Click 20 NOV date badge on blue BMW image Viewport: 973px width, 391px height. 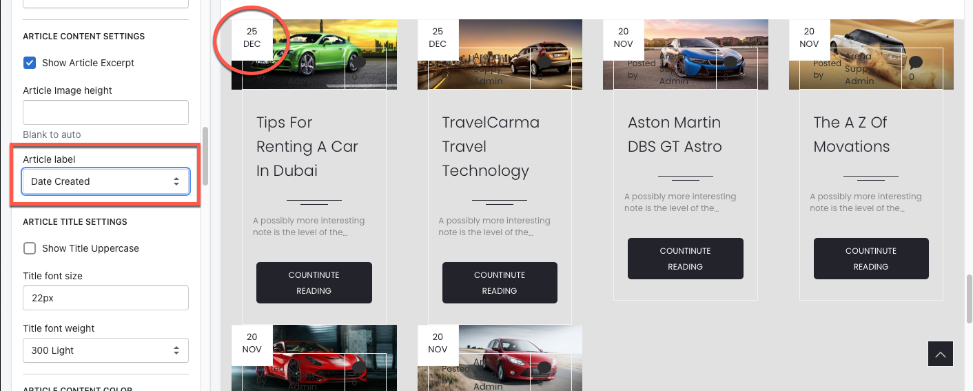(624, 38)
